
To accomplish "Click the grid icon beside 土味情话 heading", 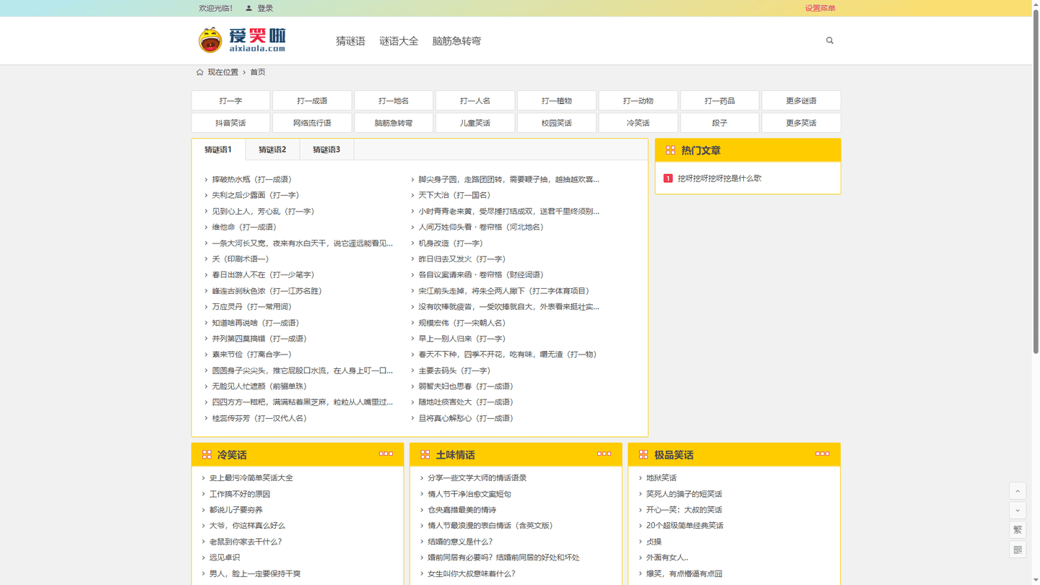I will tap(425, 454).
